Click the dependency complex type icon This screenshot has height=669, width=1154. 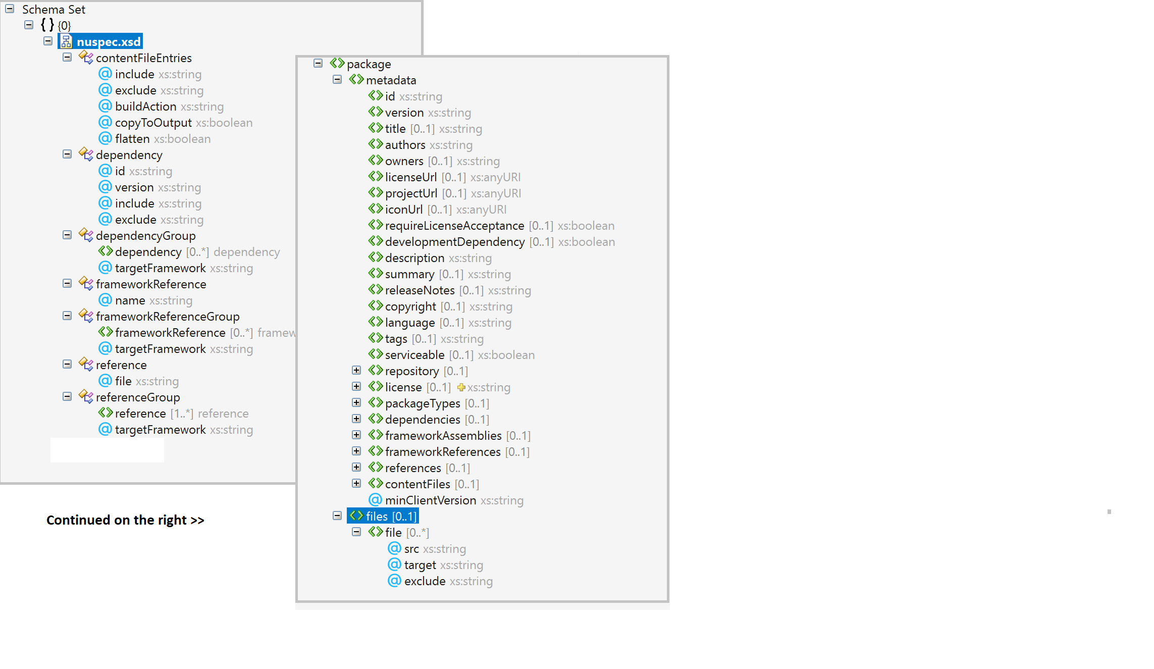click(86, 153)
